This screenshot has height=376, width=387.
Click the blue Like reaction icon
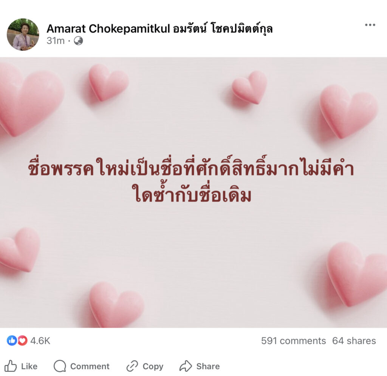[x=12, y=341]
